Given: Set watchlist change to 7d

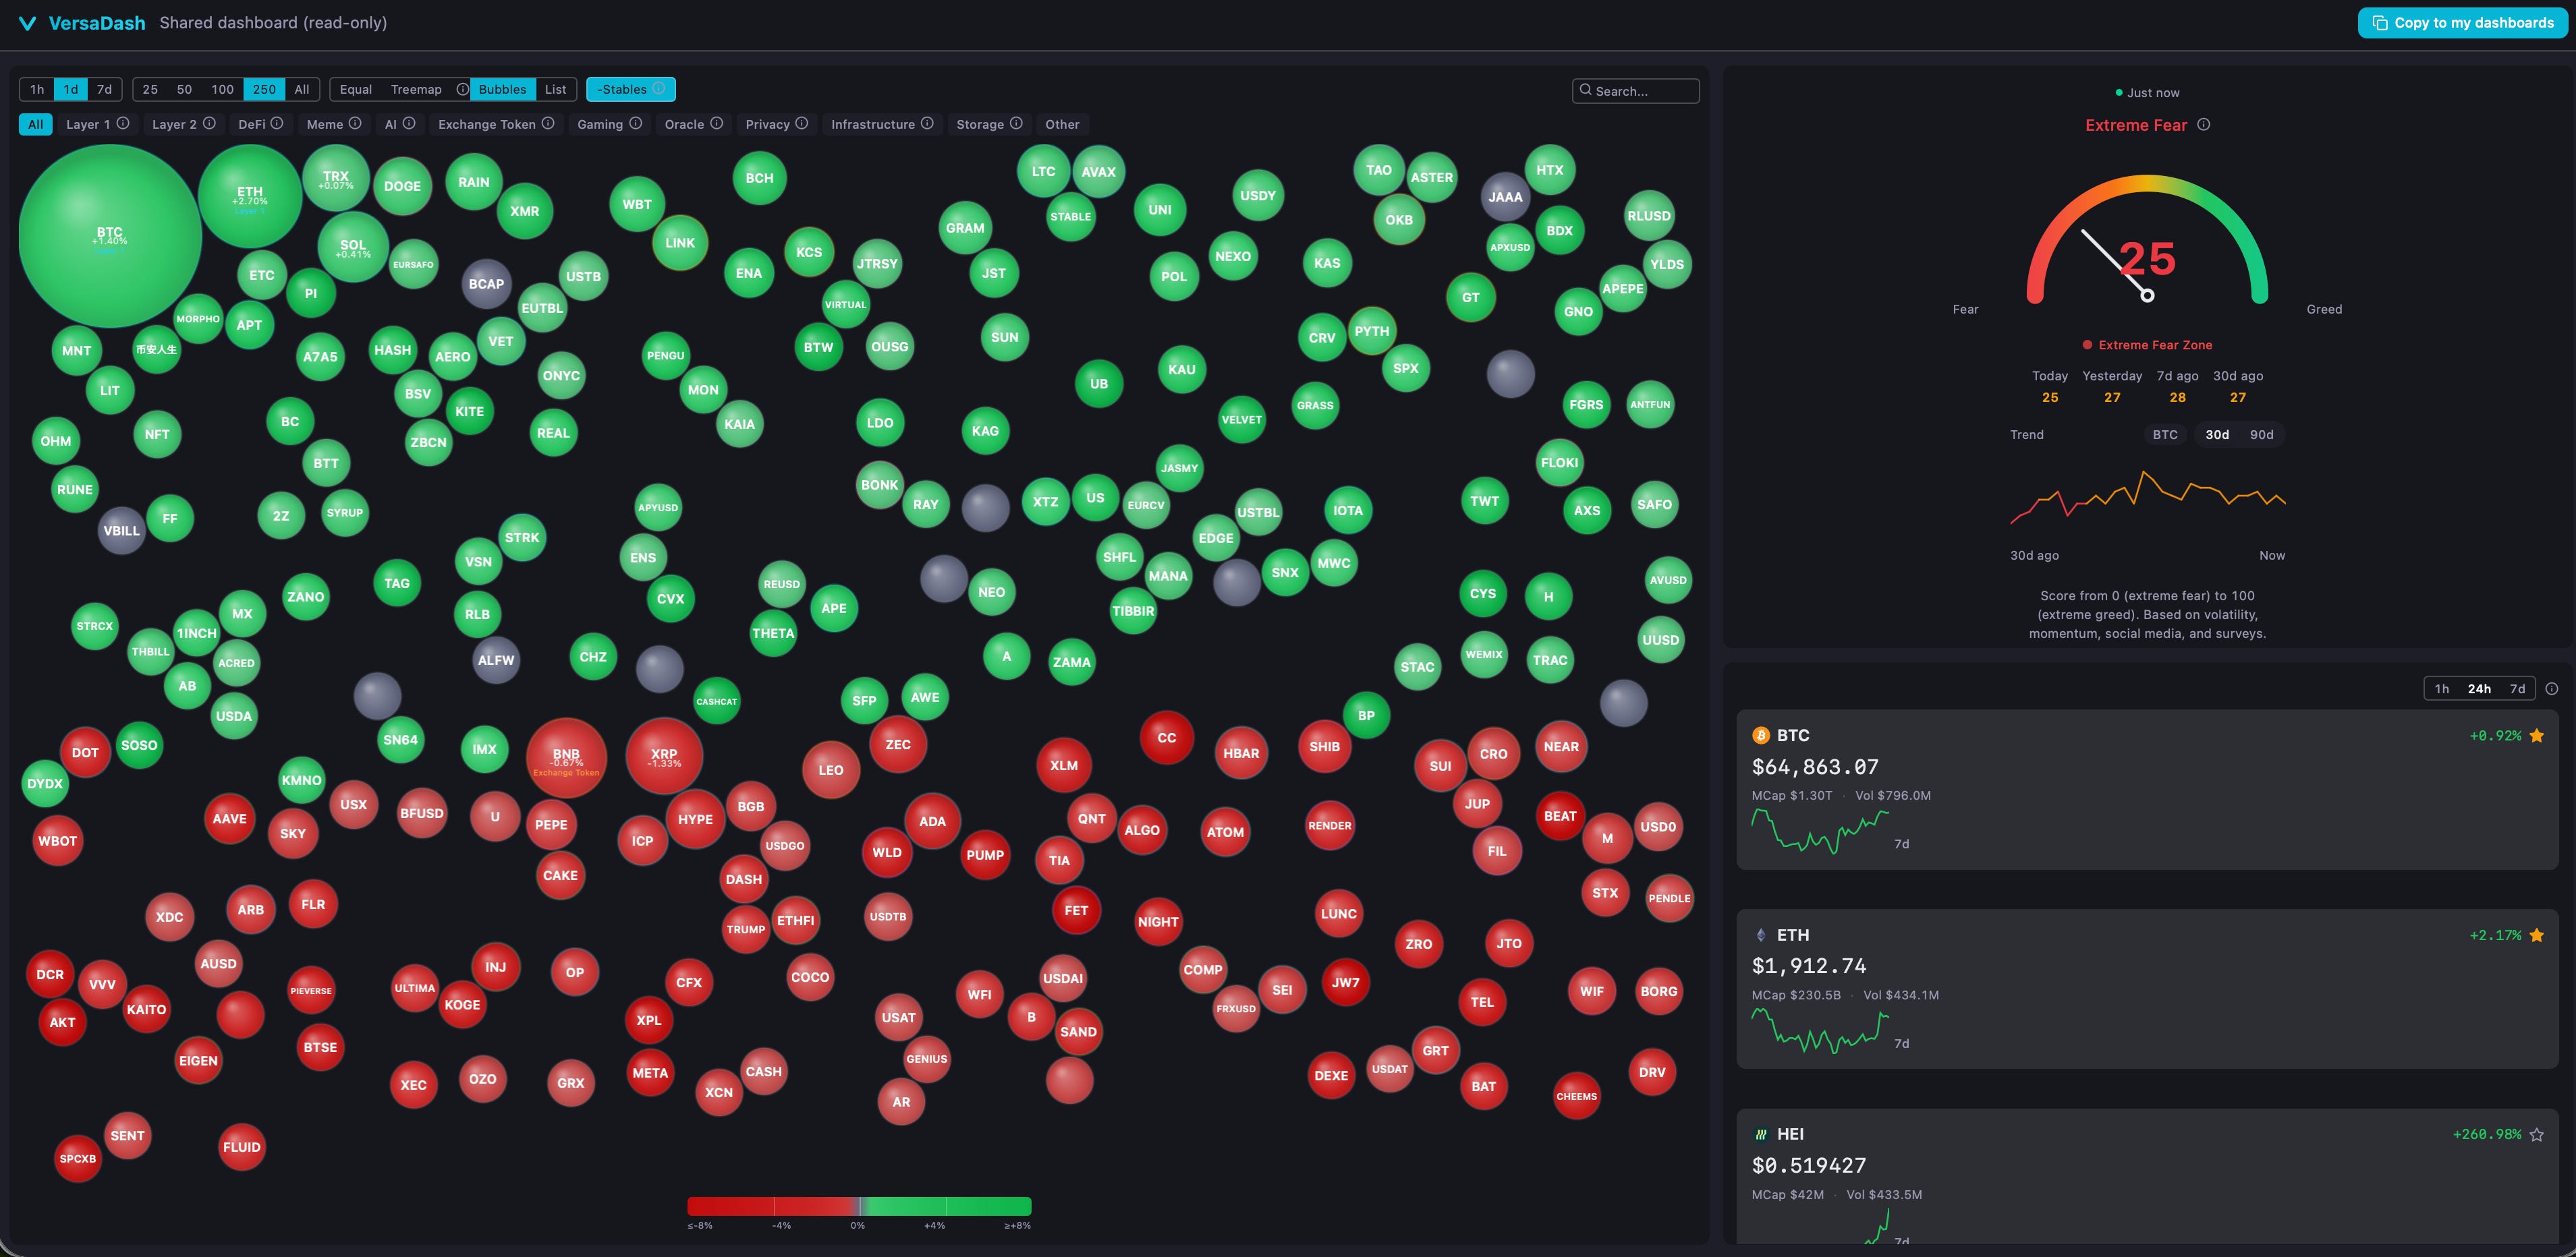Looking at the screenshot, I should click(x=2517, y=689).
